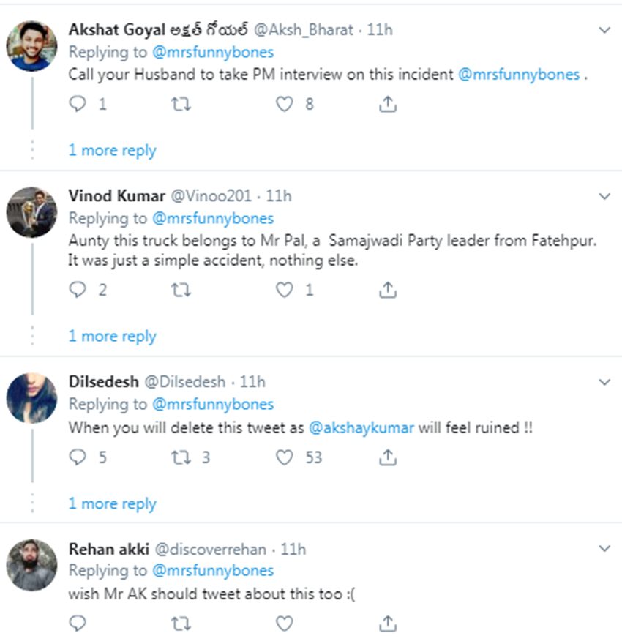Open more options chevron on Akshat Goyal's tweet

(x=604, y=30)
